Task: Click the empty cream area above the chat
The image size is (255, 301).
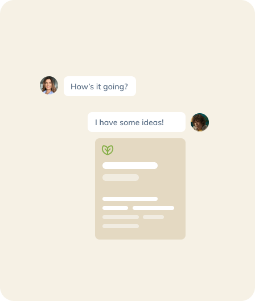Action: [x=127, y=36]
